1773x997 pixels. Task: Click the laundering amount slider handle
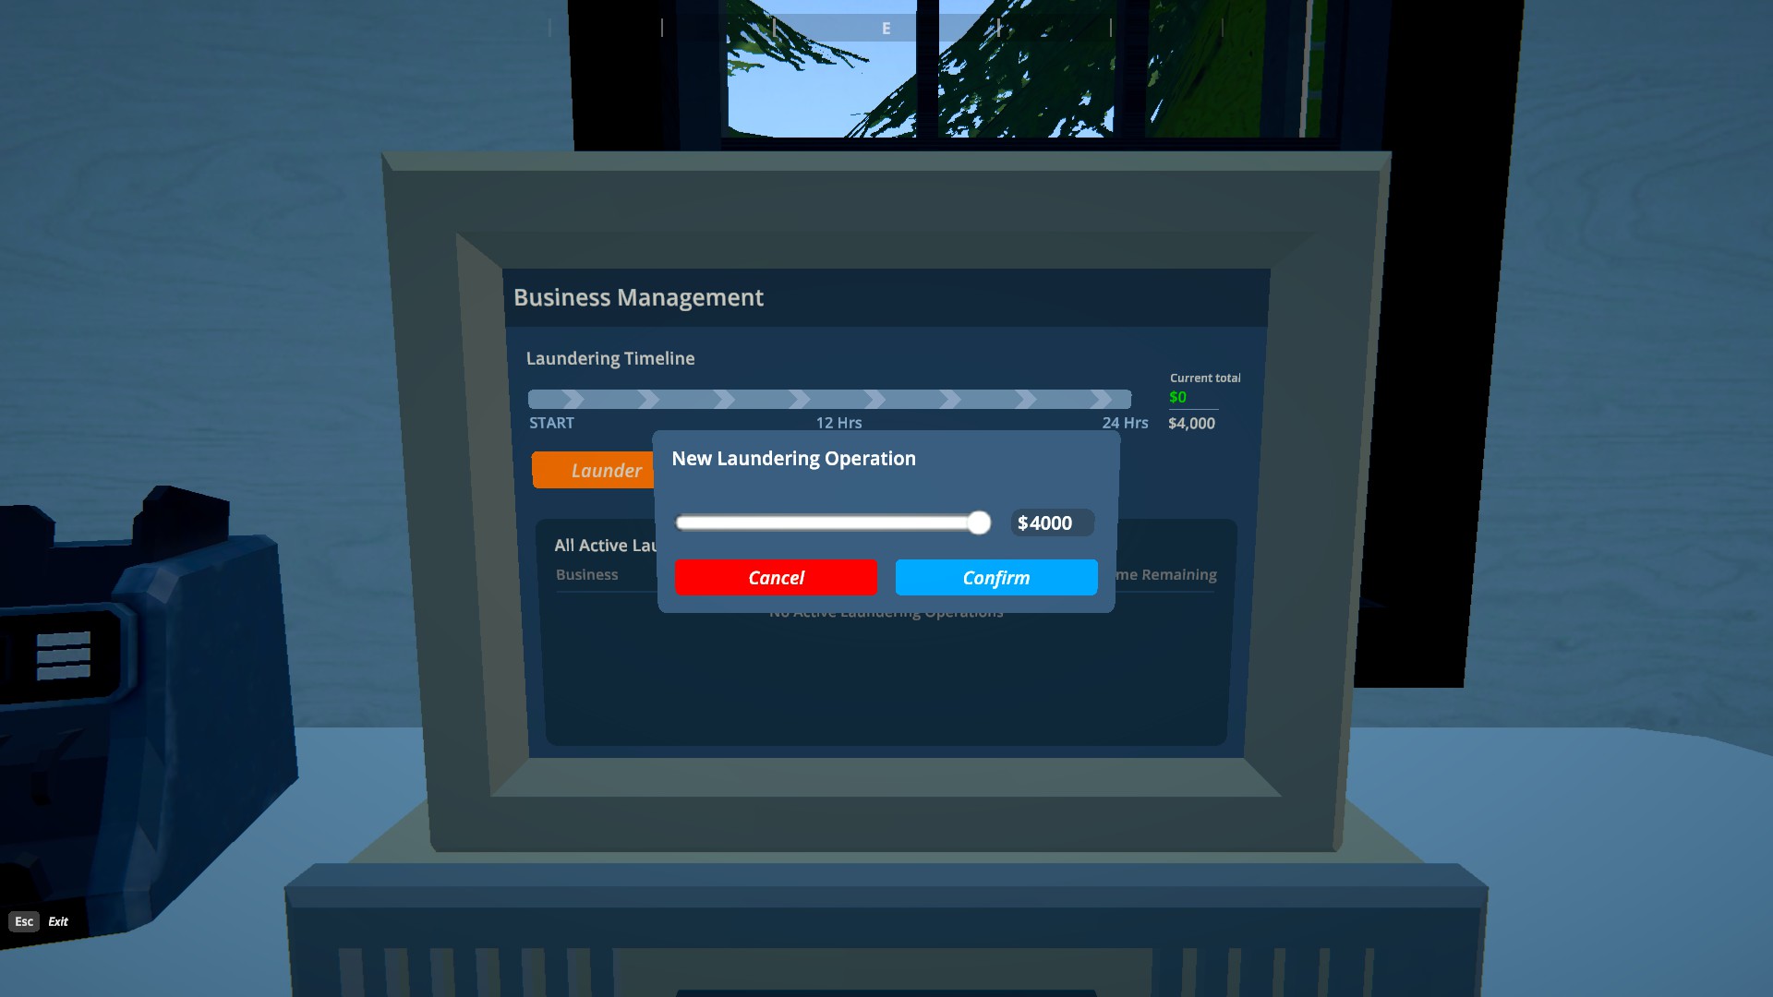[979, 523]
